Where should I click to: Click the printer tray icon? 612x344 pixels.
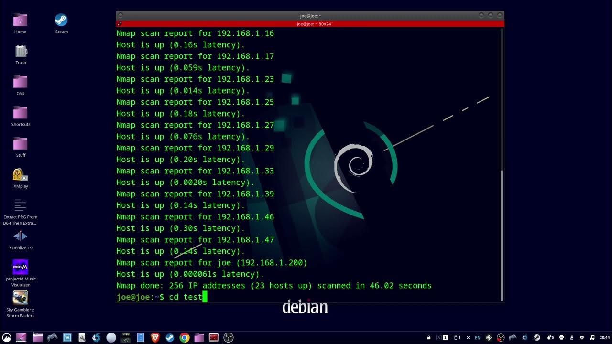(561, 337)
